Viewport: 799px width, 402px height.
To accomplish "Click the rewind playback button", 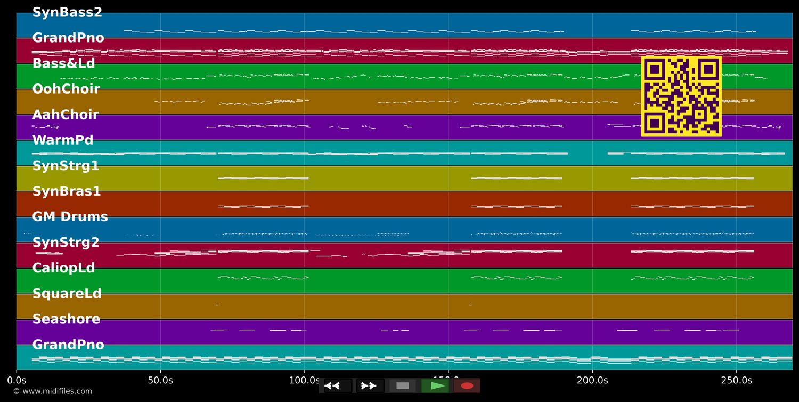I will (x=338, y=386).
